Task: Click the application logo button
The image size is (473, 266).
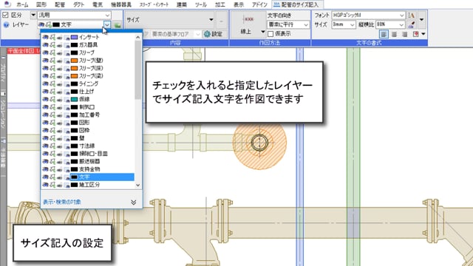Action: pyautogui.click(x=7, y=4)
